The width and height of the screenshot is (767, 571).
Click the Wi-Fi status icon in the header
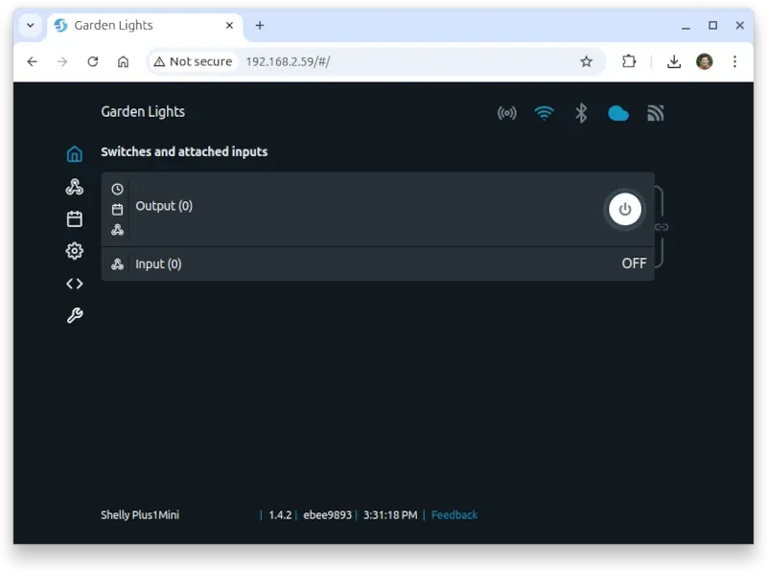pyautogui.click(x=544, y=112)
